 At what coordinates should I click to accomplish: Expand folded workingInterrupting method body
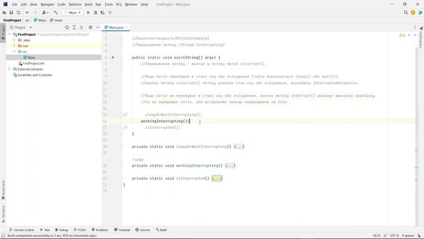click(x=231, y=165)
